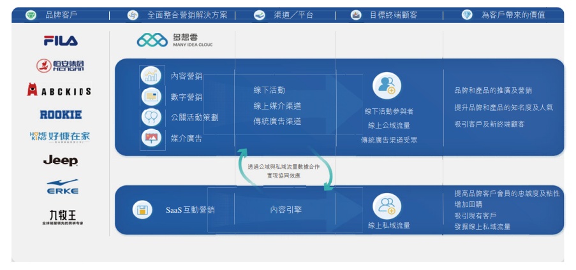Click the 吸引客戶及新終端顧客 text
Viewport: 576px width, 270px height.
click(489, 124)
